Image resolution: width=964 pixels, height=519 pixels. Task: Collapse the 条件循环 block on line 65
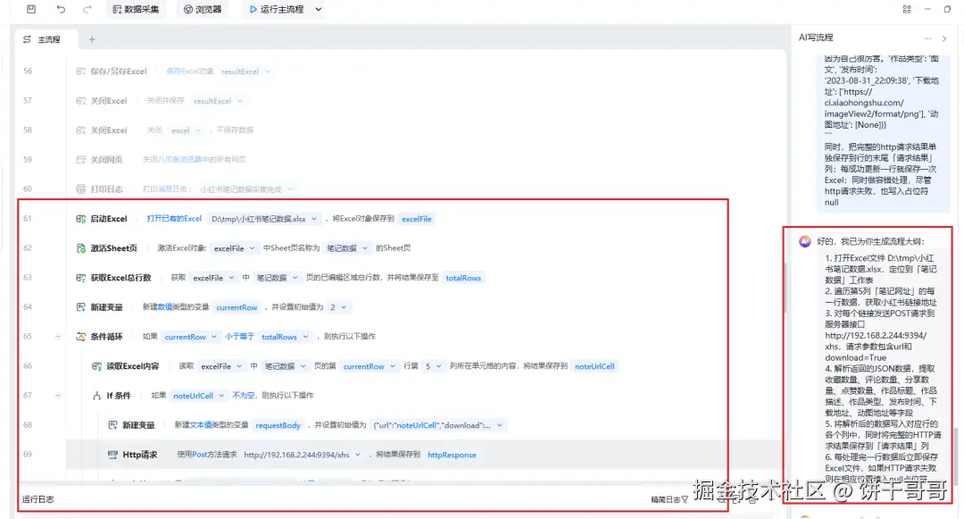pos(58,337)
